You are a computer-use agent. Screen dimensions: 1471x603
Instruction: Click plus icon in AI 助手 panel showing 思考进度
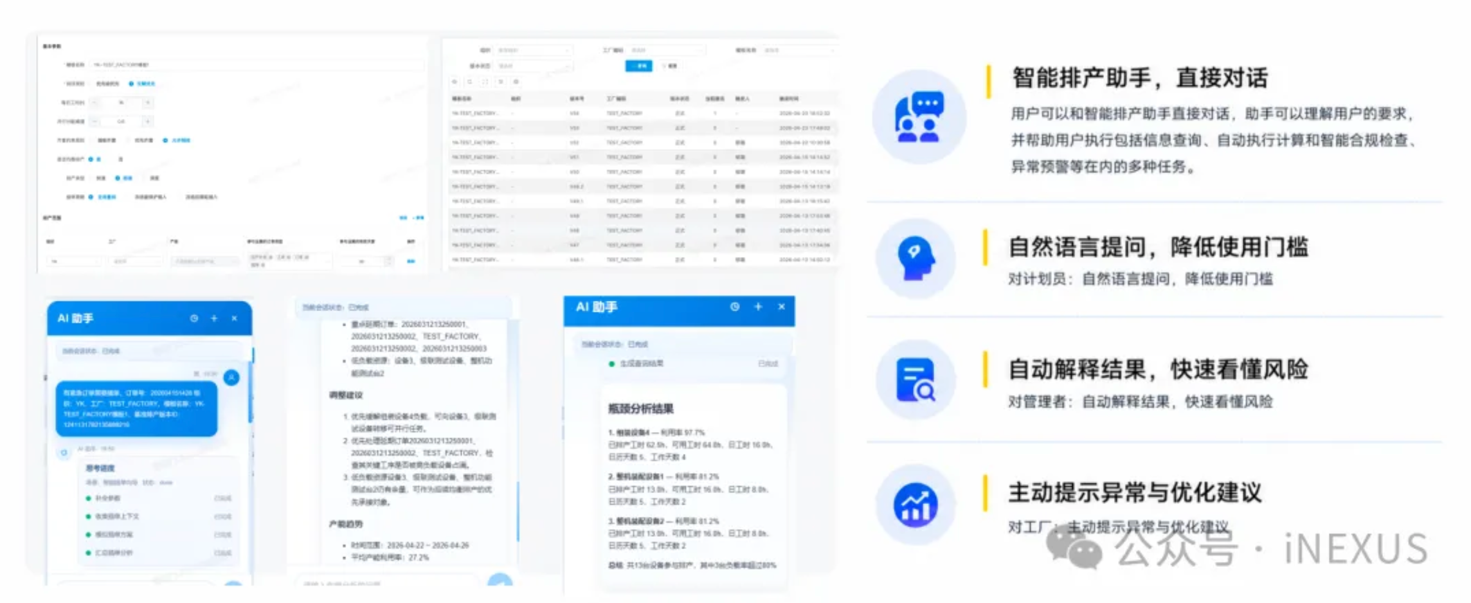pos(214,318)
